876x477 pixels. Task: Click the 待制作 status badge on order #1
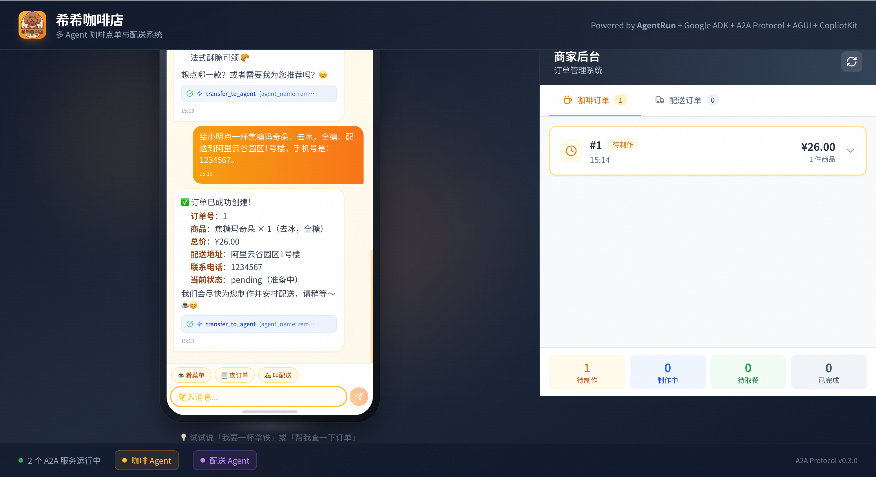pos(623,145)
